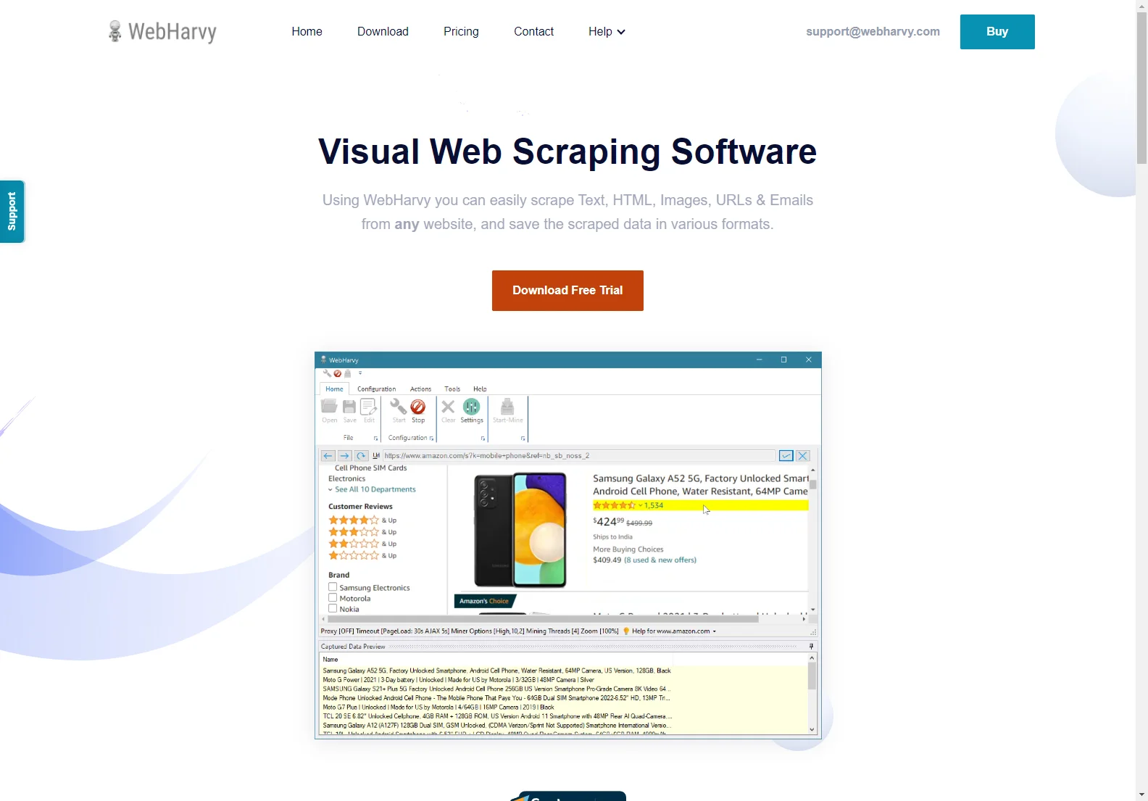Click the Samsung Galaxy A52 phone image

tap(520, 530)
